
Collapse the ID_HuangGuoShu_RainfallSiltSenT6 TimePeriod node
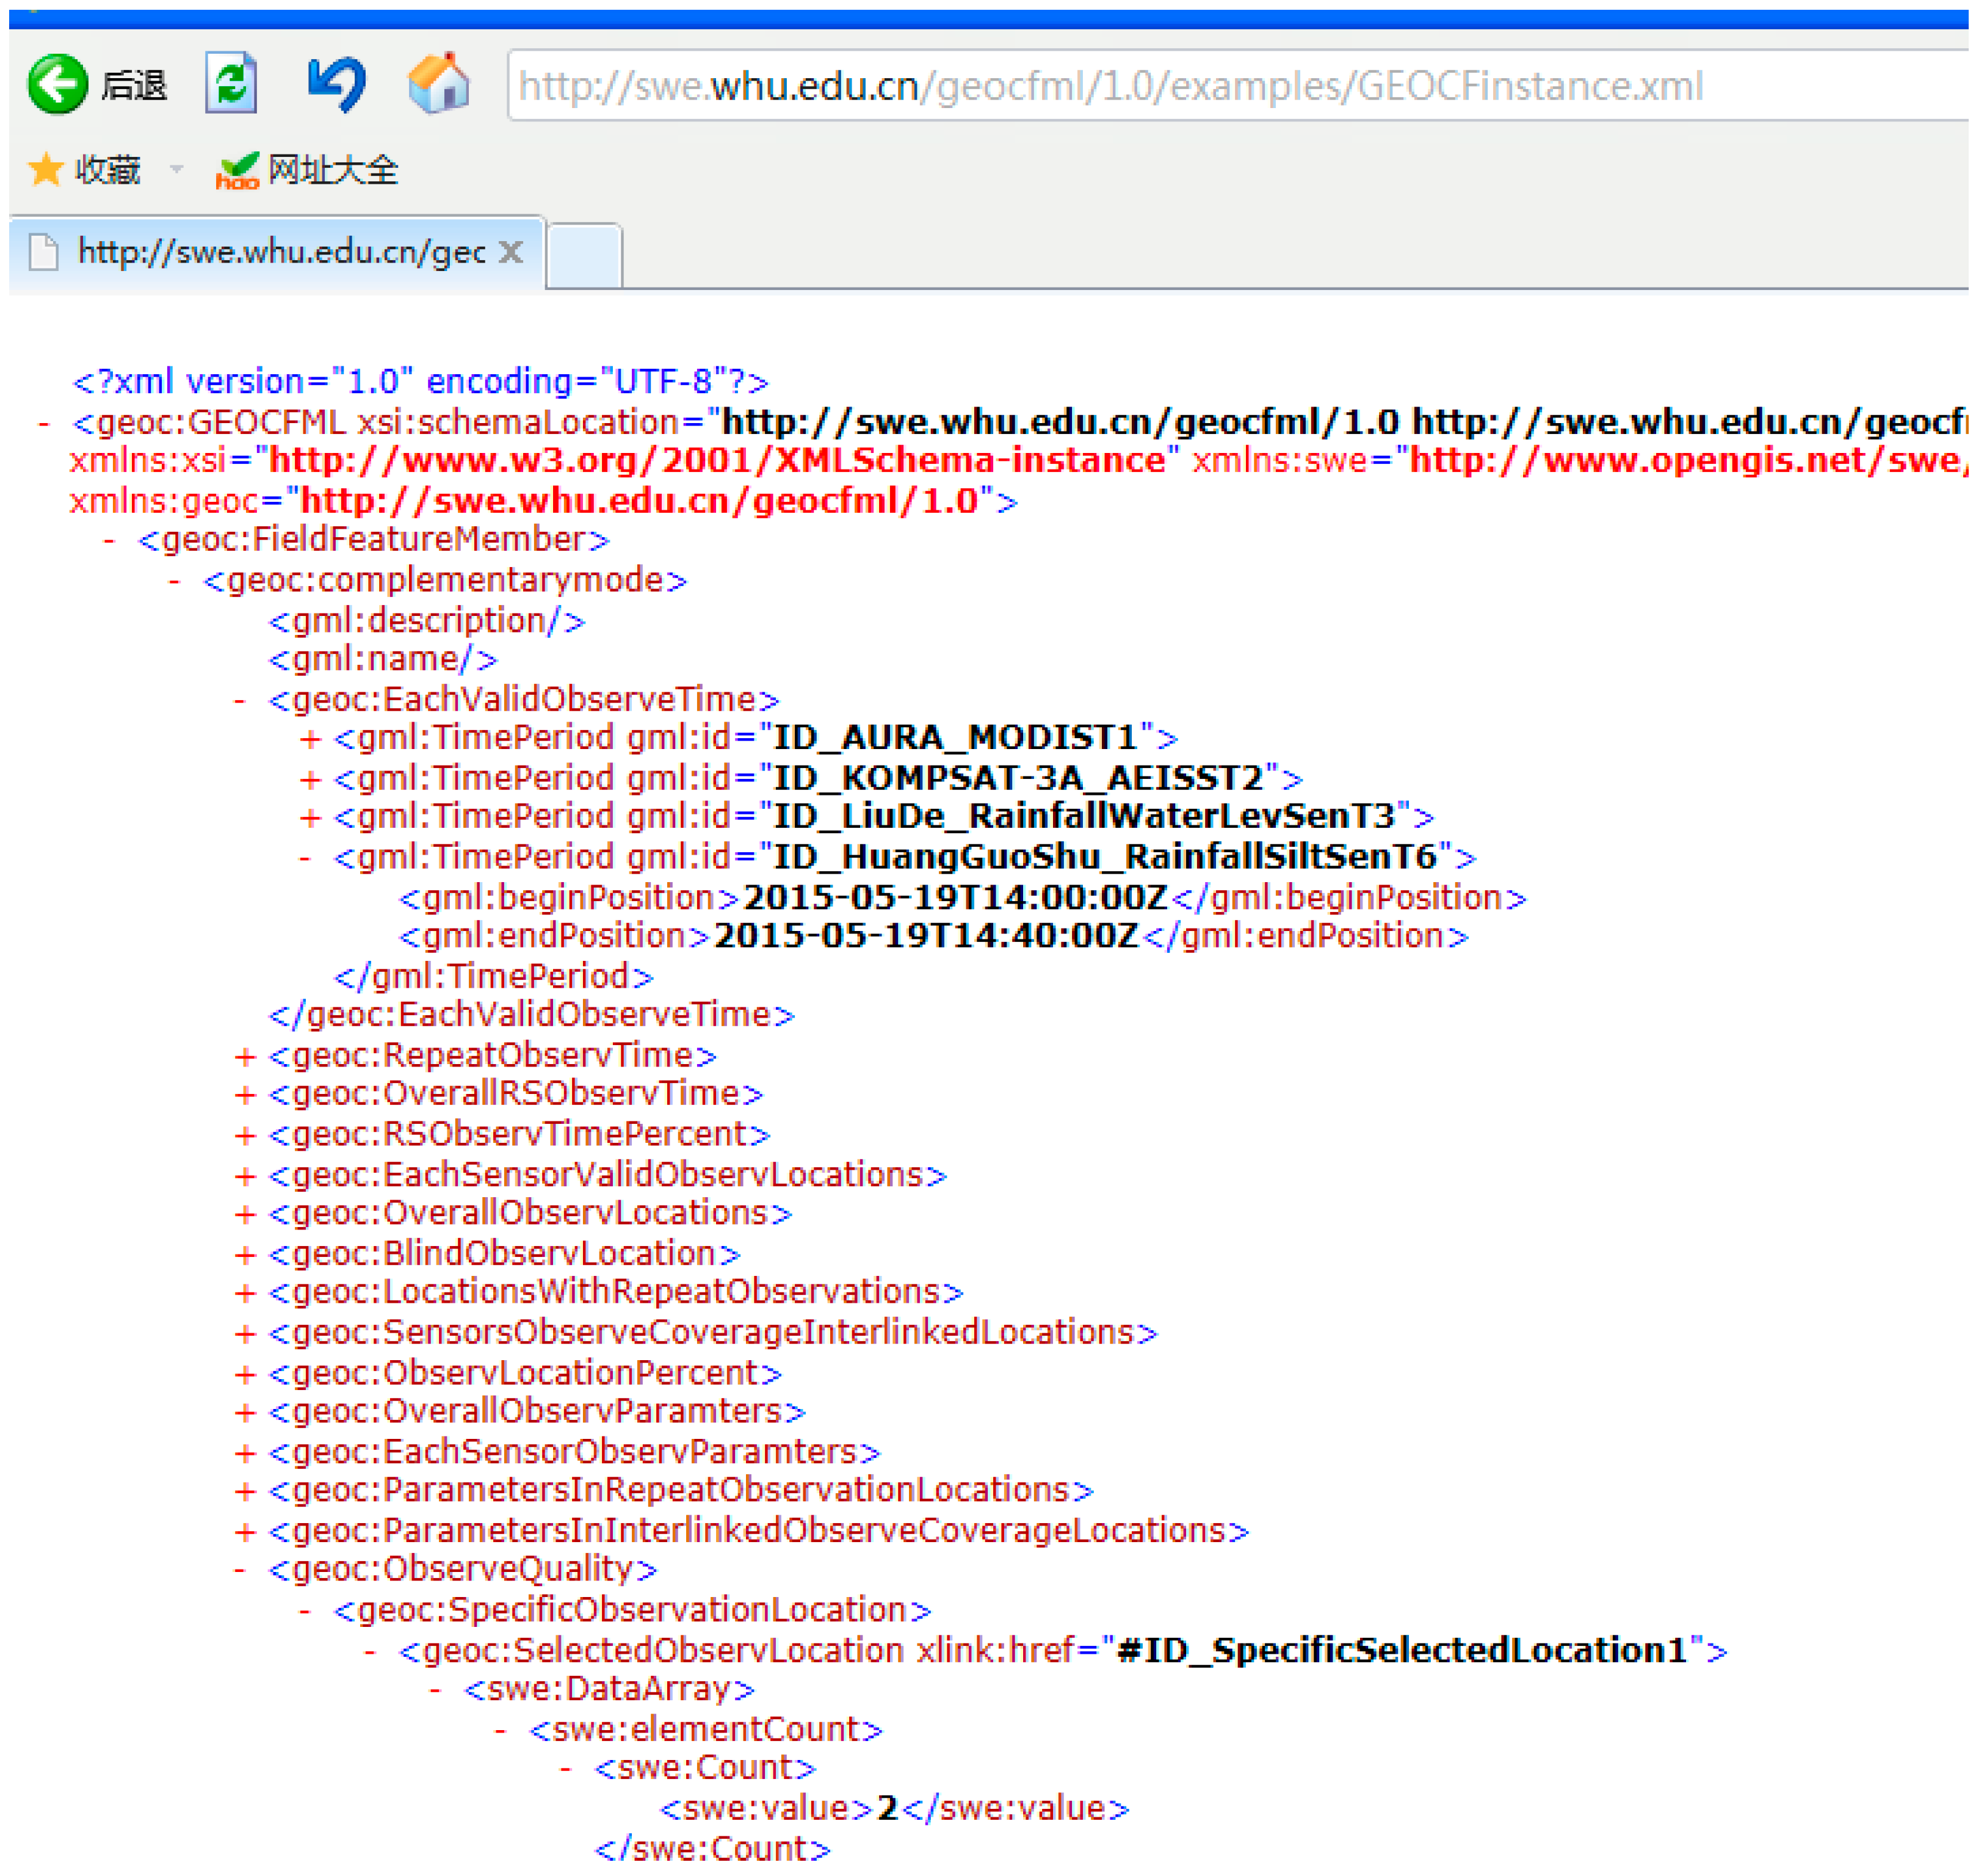(306, 858)
